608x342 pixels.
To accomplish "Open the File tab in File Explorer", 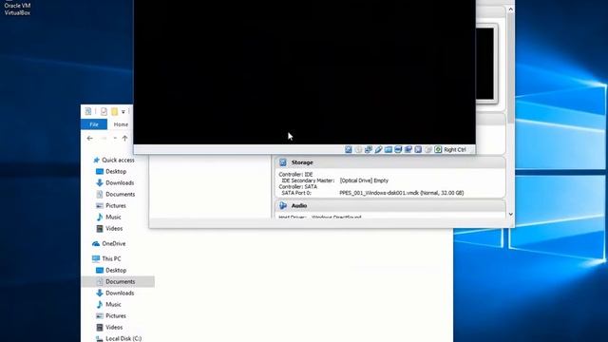I will (x=94, y=124).
